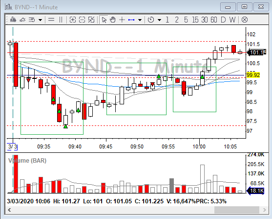This screenshot has height=219, width=272.
Task: Click the circled X remove icon in toolbar
Action: [245, 20]
